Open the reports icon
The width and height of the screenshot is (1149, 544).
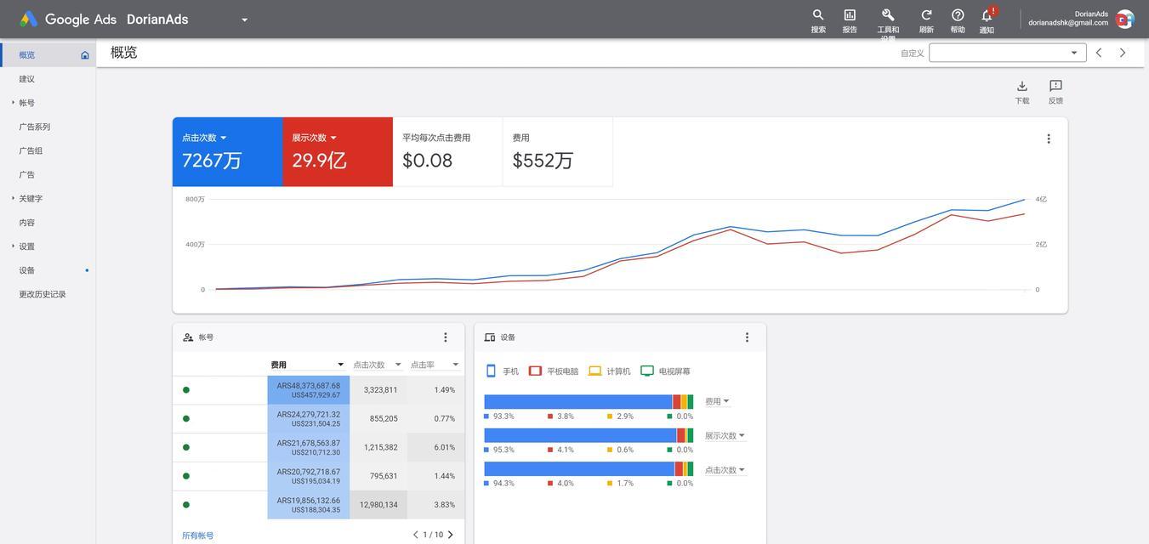click(850, 15)
